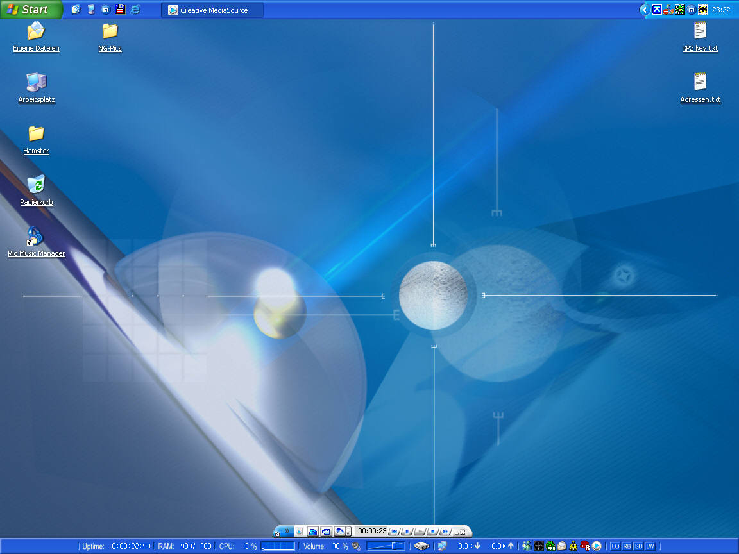Skip to next track in MediaSource
Image resolution: width=739 pixels, height=554 pixels.
click(445, 532)
